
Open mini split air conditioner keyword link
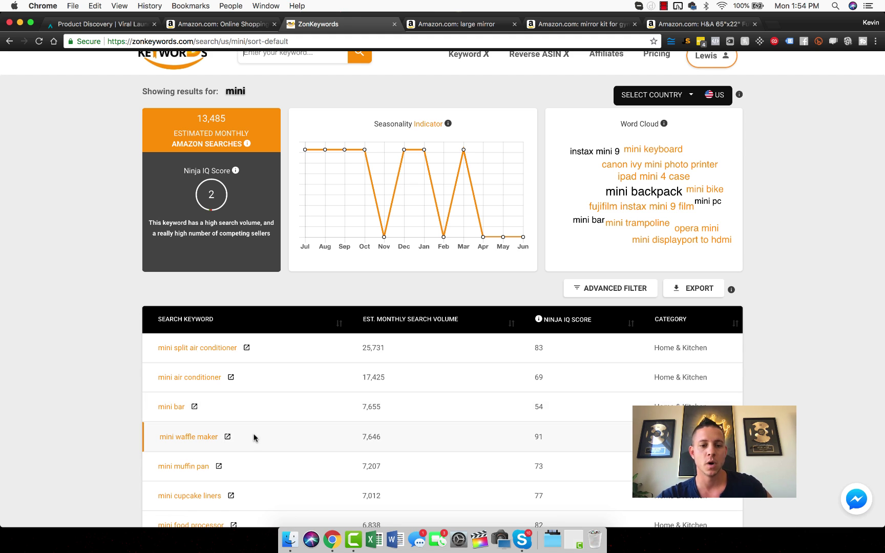point(197,348)
